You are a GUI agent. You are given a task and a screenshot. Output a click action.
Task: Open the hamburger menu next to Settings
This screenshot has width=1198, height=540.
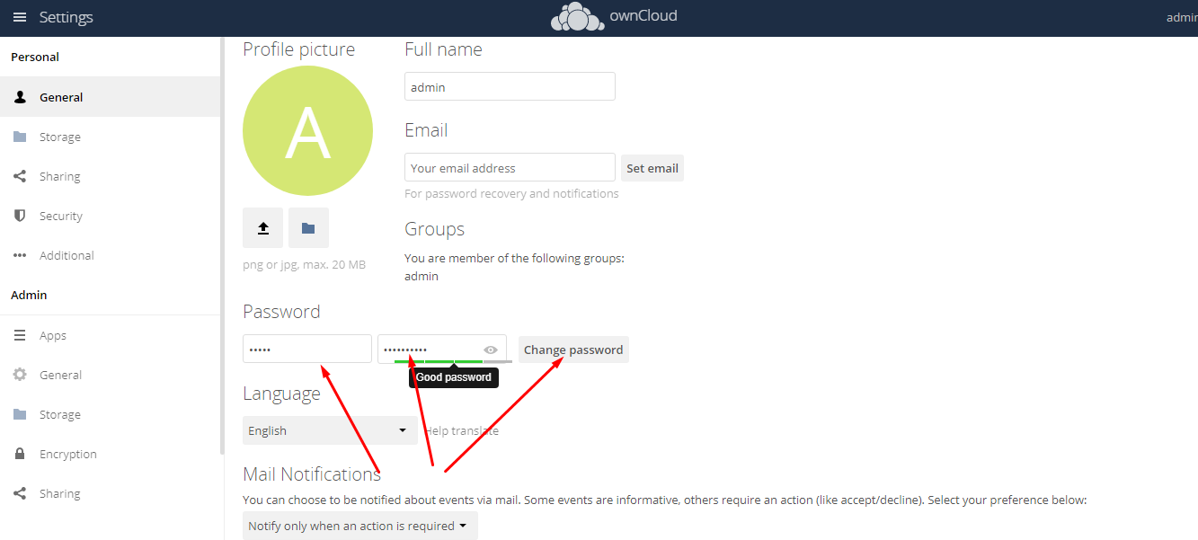[x=19, y=18]
